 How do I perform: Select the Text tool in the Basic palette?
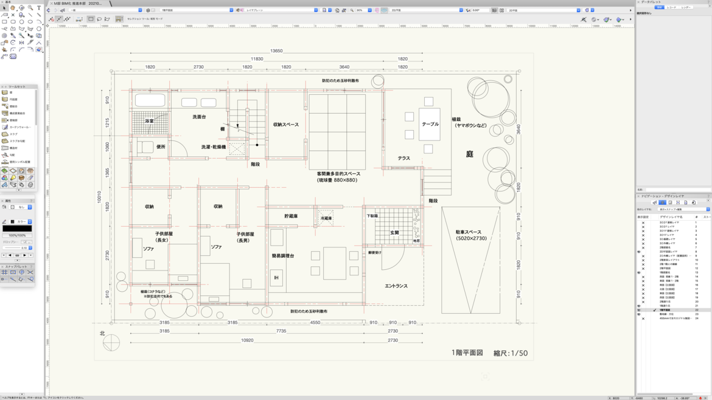click(39, 8)
